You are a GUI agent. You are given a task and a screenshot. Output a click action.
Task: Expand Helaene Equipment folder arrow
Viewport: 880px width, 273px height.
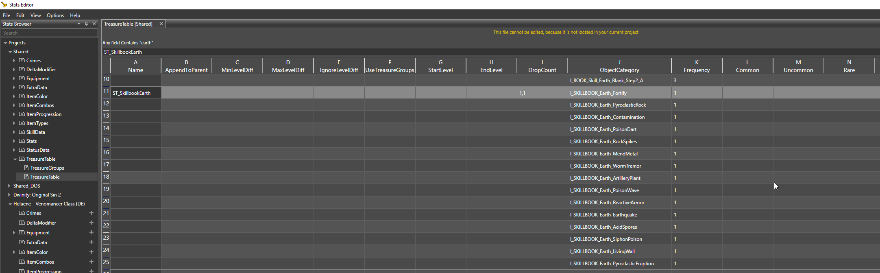14,233
